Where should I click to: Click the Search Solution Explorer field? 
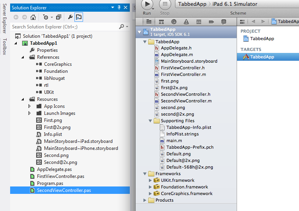(65, 27)
